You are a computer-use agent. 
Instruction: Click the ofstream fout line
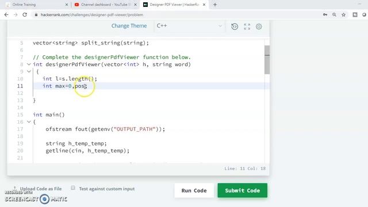105,129
